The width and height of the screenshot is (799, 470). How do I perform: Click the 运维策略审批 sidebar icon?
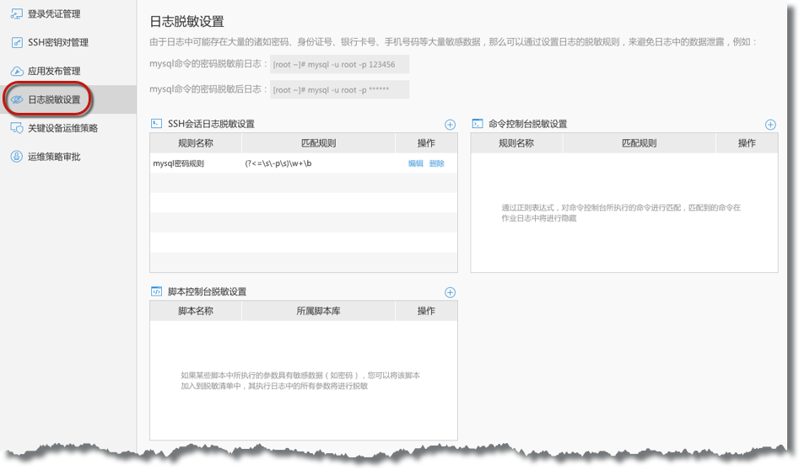(x=16, y=157)
